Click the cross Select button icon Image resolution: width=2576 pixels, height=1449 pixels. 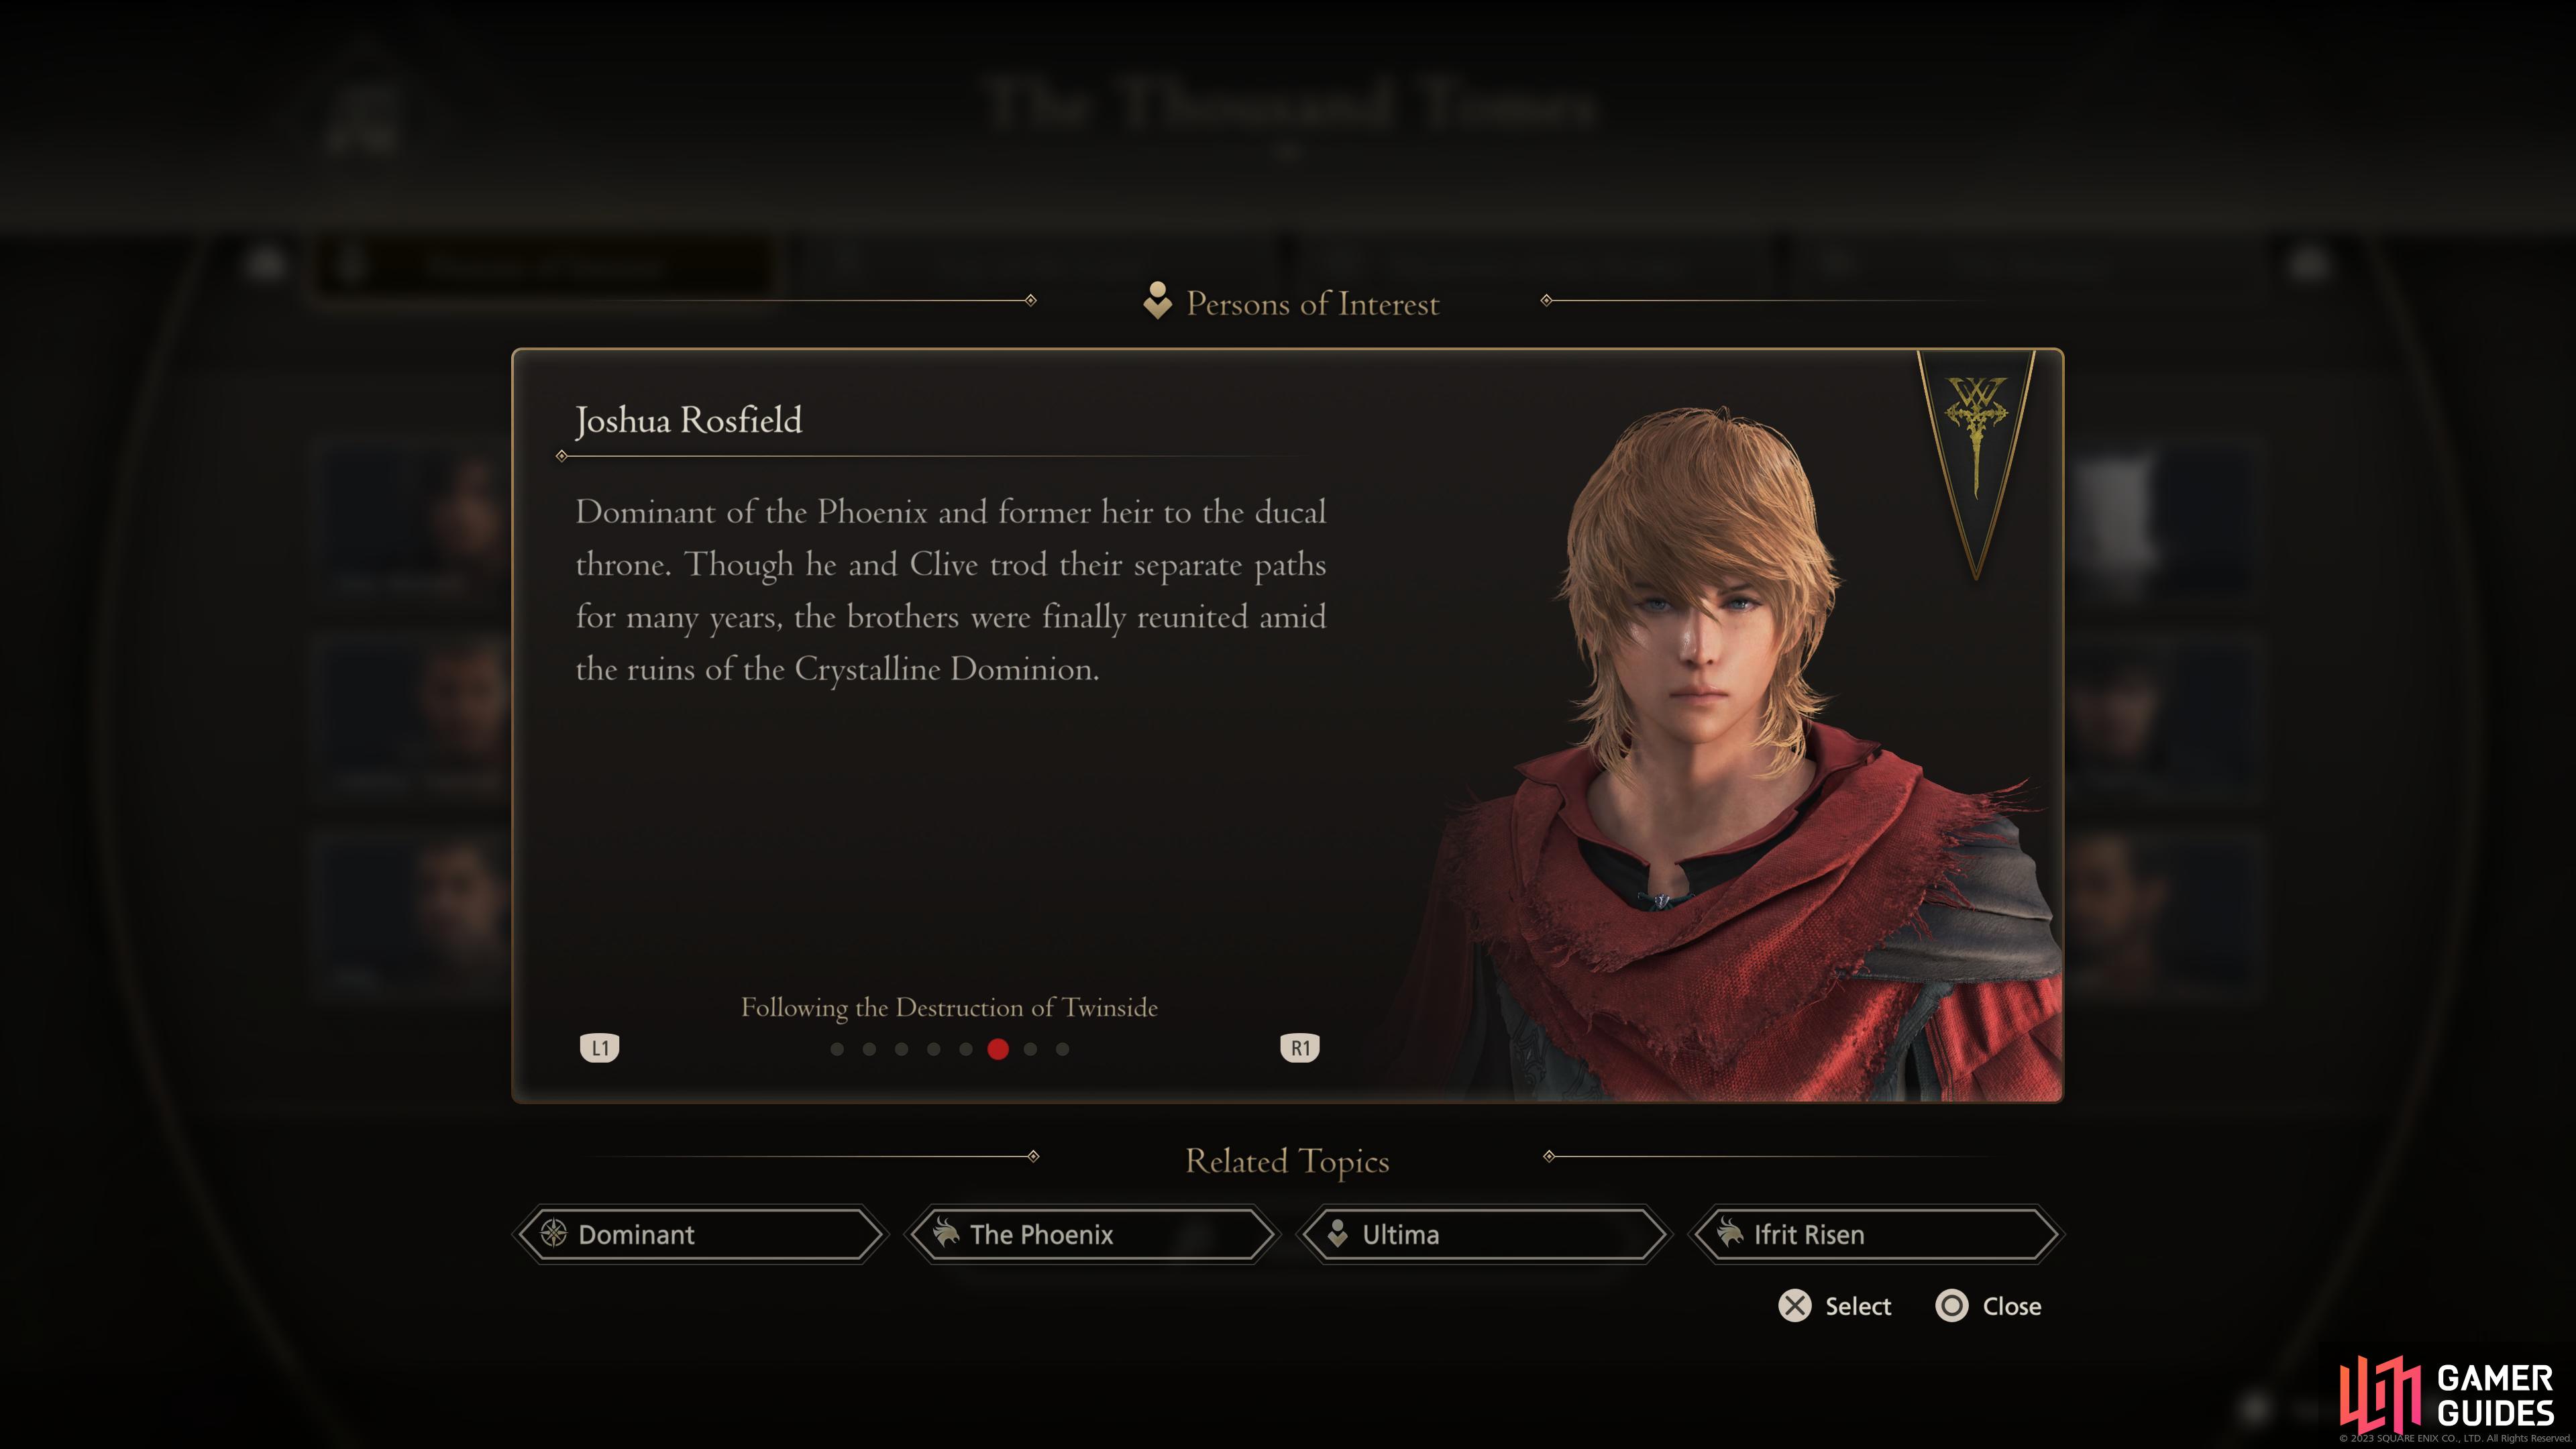[1795, 1306]
